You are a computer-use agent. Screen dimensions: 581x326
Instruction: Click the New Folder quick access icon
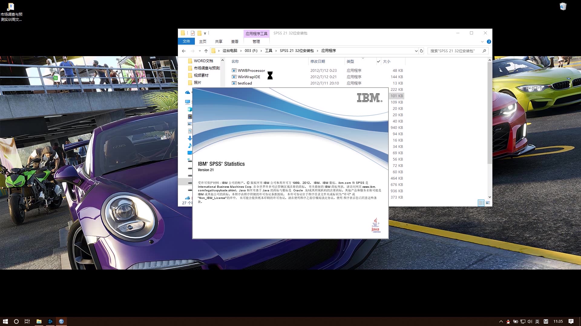(199, 33)
